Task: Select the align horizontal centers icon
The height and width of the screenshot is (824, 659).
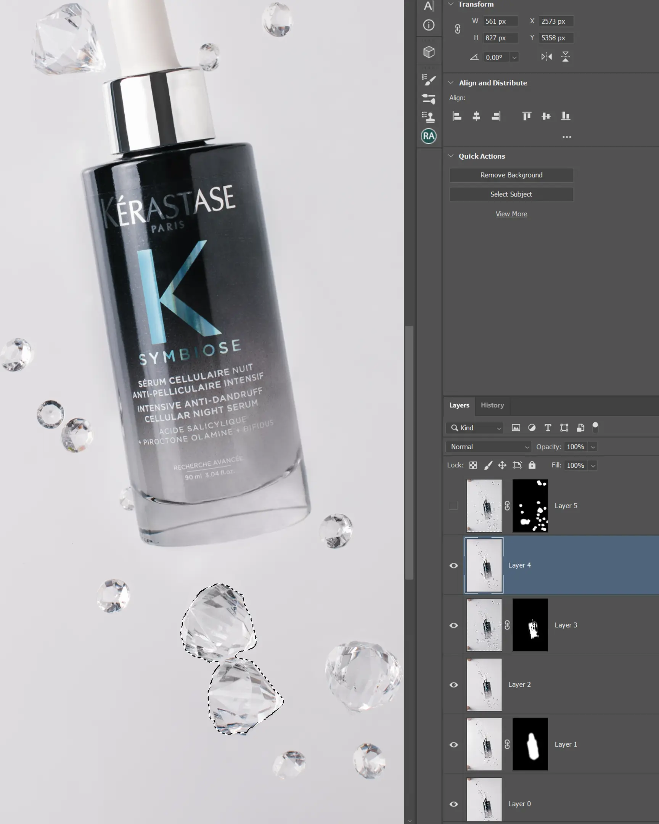Action: pos(477,117)
